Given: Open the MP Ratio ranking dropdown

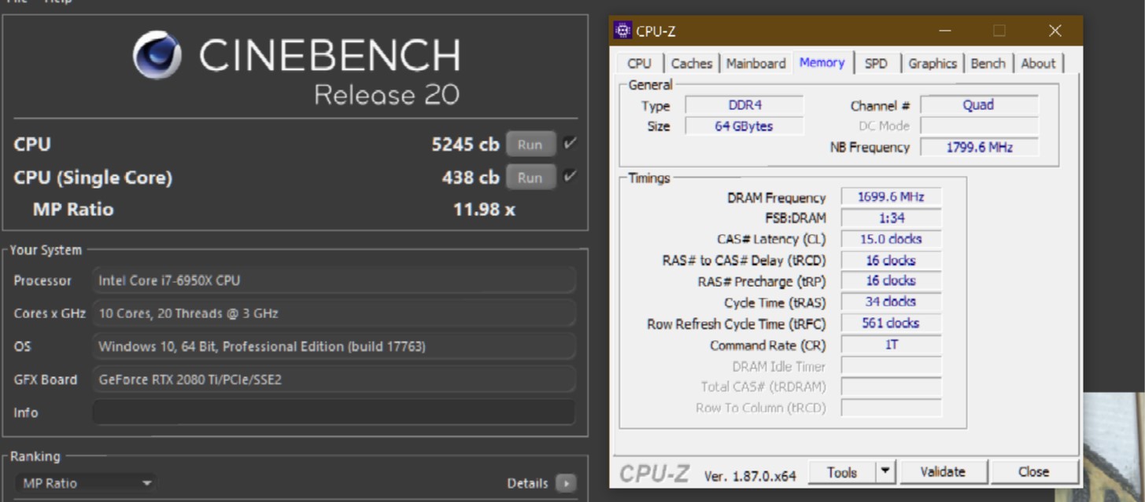Looking at the screenshot, I should pos(85,483).
